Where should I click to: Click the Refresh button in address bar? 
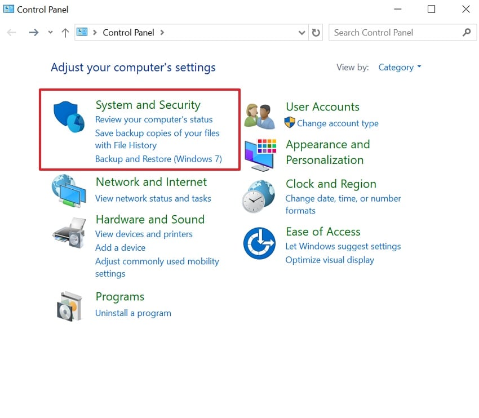[x=315, y=32]
